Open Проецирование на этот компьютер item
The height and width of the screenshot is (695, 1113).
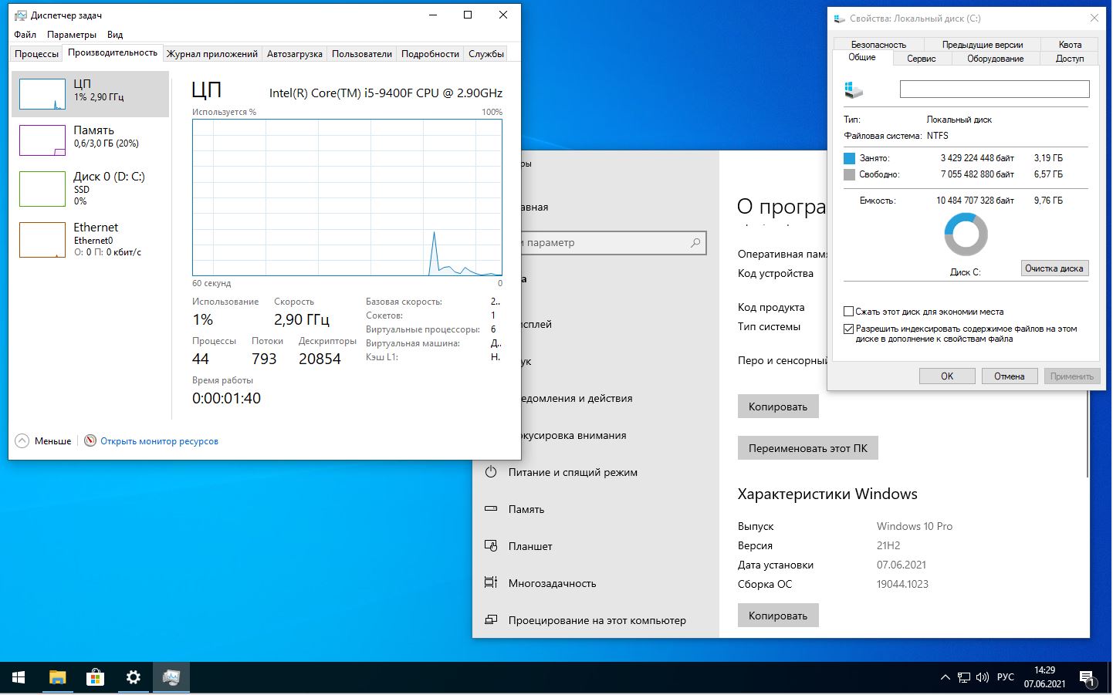click(597, 620)
